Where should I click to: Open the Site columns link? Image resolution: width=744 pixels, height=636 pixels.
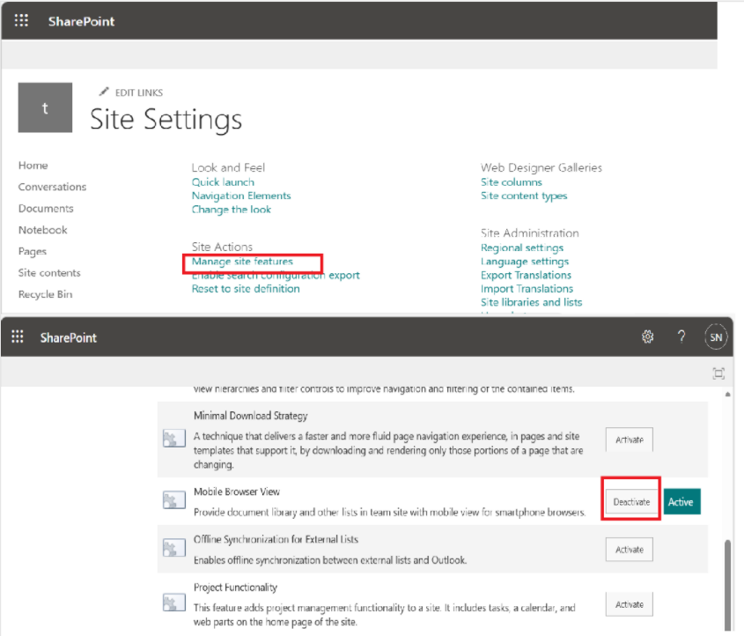pos(511,182)
